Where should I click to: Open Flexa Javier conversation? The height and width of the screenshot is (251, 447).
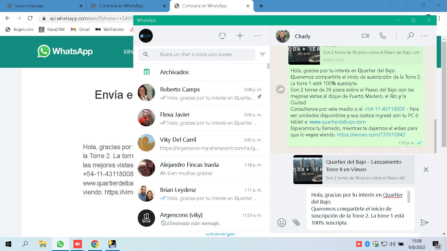click(x=200, y=118)
